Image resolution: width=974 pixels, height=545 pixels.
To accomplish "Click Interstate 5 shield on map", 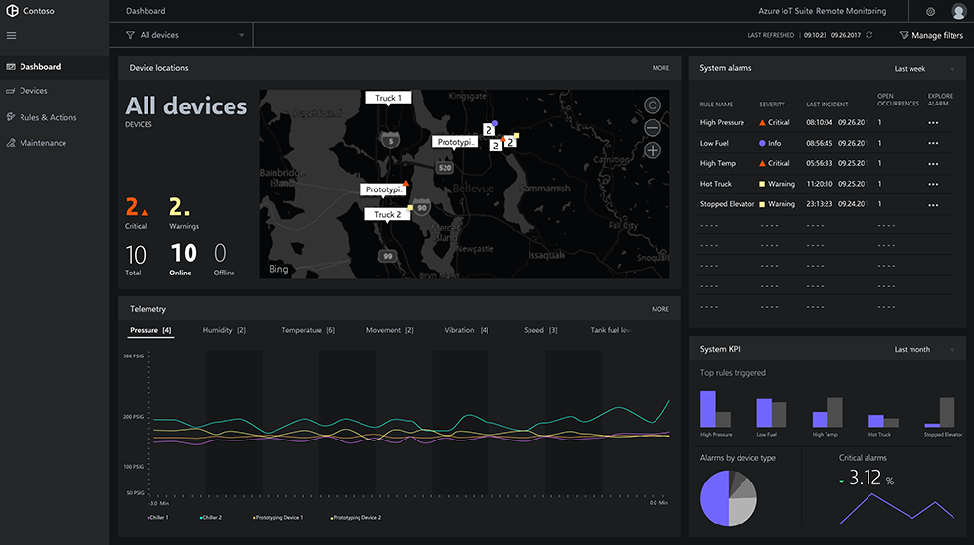I will 390,141.
